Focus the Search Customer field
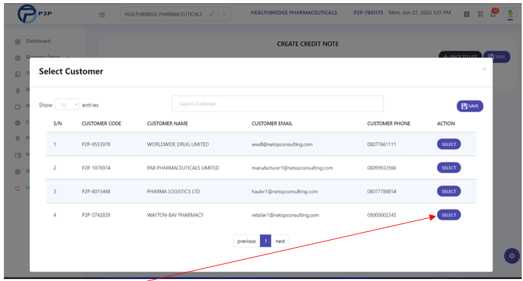The width and height of the screenshot is (523, 281). click(x=277, y=104)
